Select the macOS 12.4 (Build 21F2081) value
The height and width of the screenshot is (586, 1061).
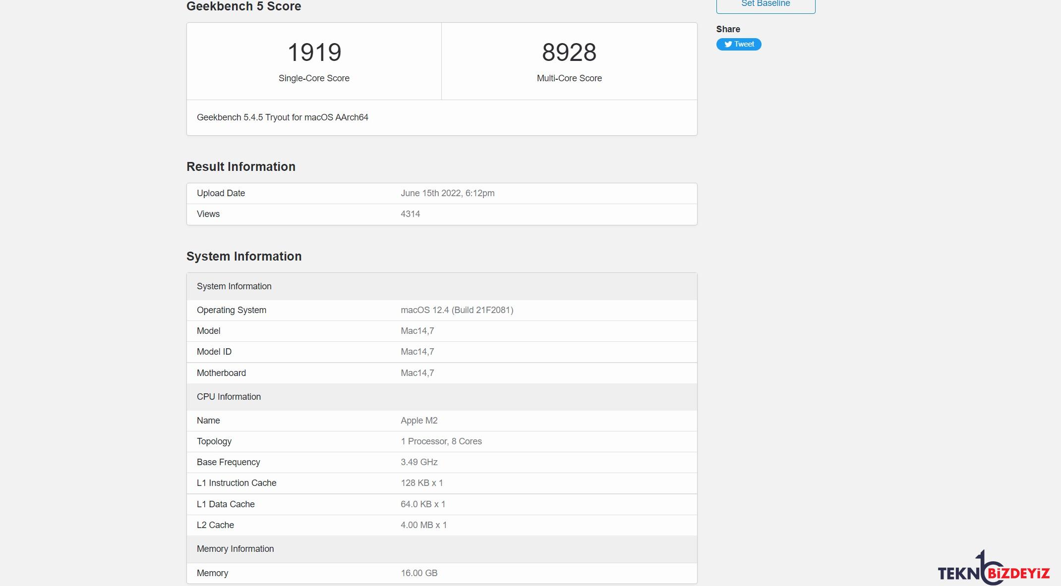click(x=457, y=310)
